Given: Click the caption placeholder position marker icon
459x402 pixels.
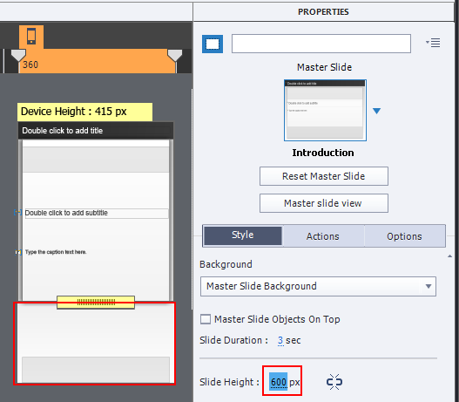Looking at the screenshot, I should (18, 252).
